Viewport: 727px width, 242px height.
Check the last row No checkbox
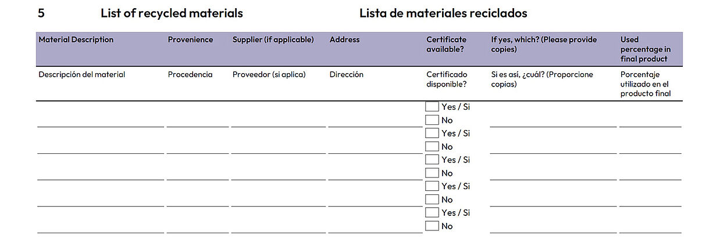432,226
